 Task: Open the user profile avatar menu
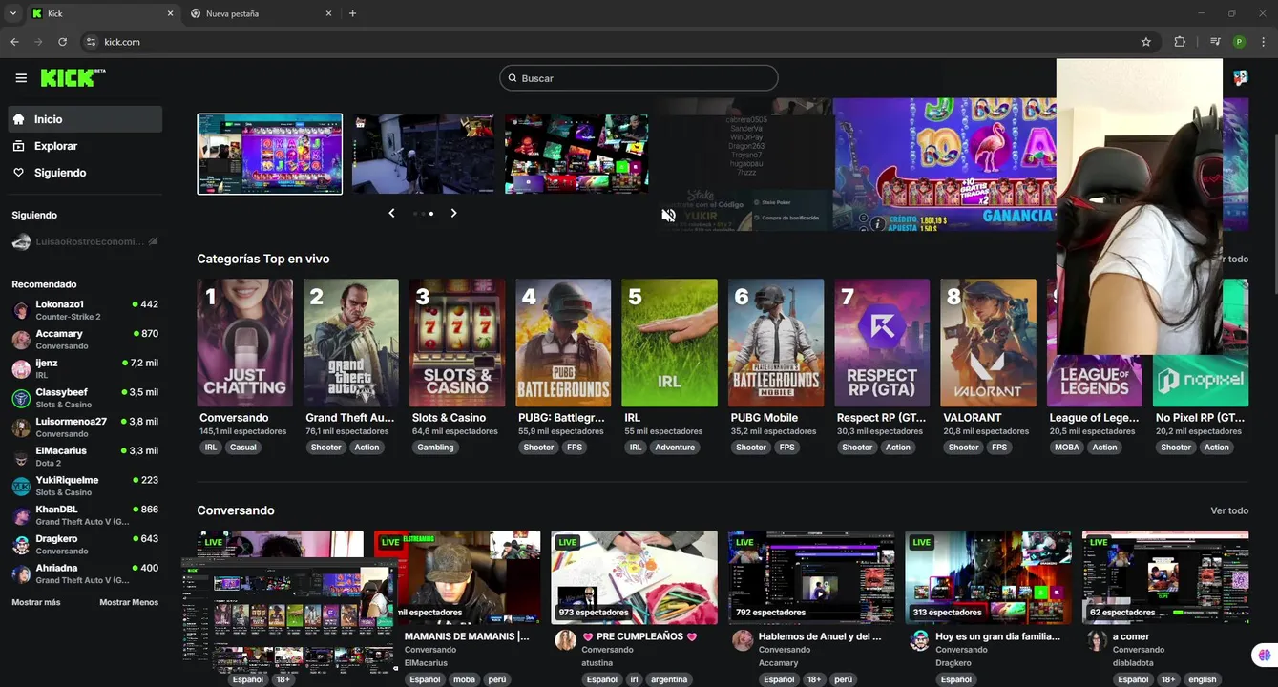point(1241,78)
